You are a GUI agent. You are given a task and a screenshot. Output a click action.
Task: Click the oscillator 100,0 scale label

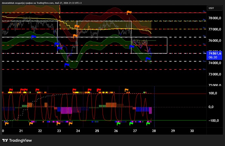[213, 93]
